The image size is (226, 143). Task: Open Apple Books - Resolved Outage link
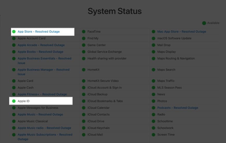[40, 52]
